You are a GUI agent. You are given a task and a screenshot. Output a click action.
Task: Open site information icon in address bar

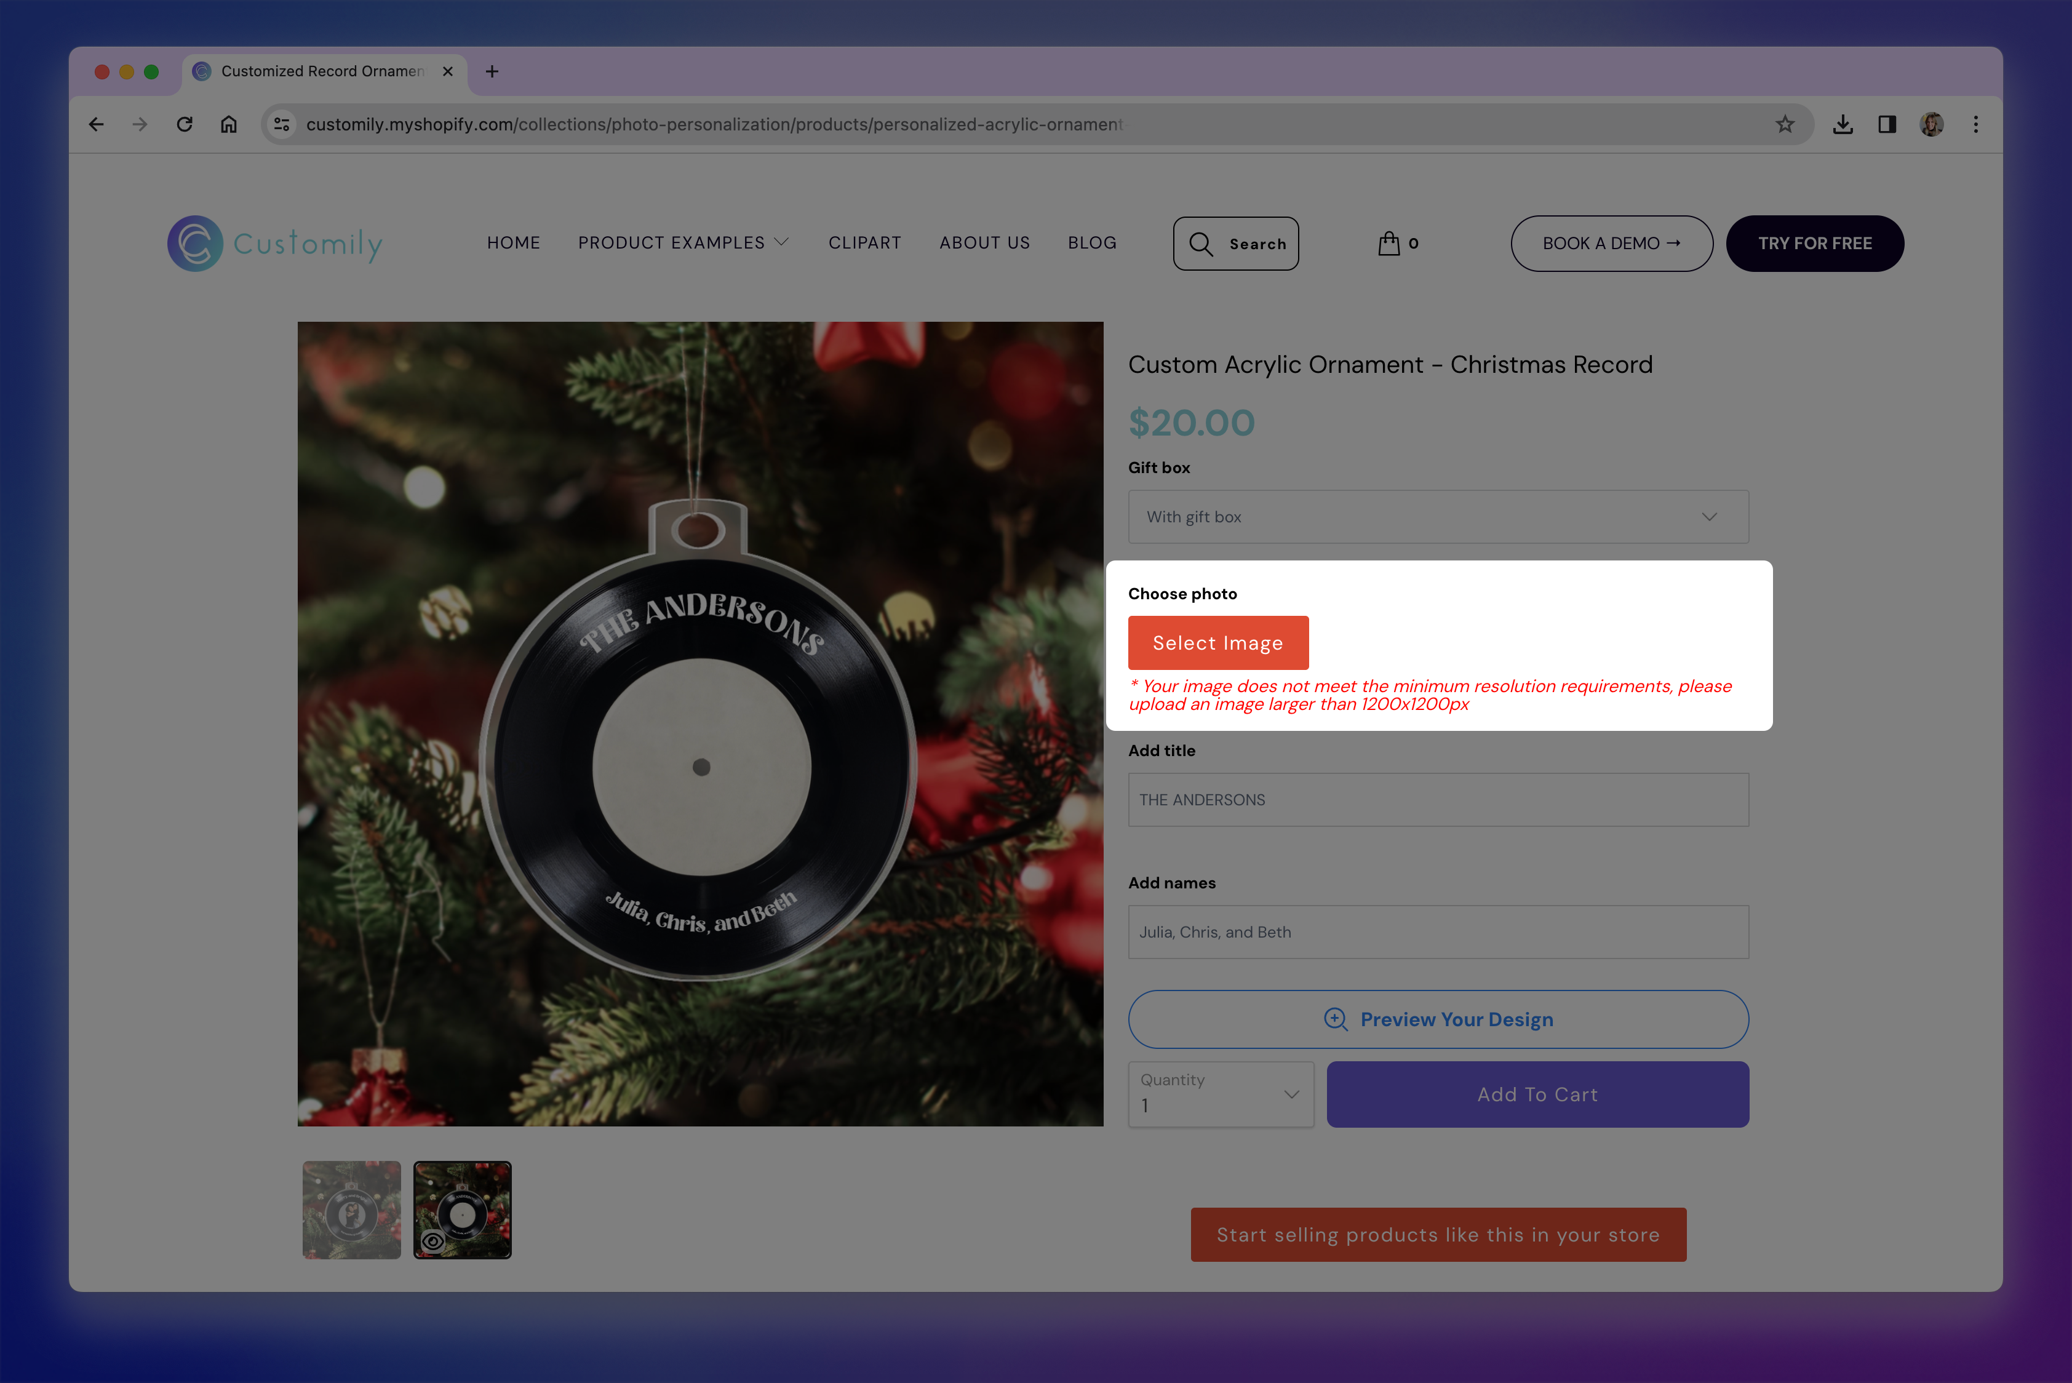(282, 124)
